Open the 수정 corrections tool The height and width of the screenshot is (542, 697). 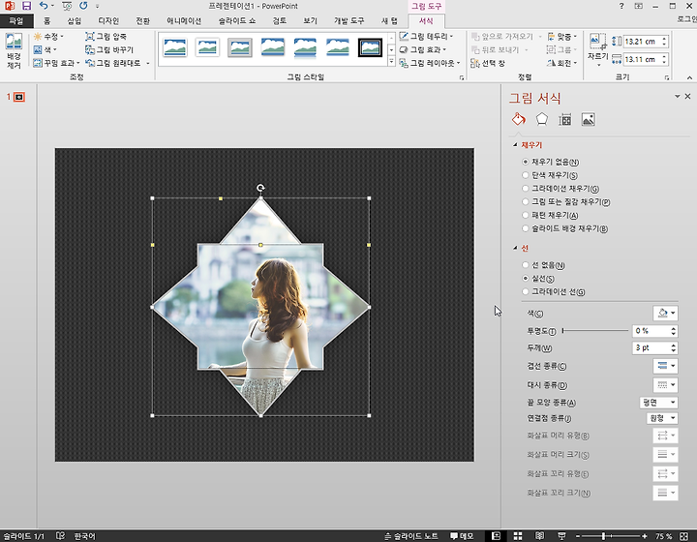point(49,37)
